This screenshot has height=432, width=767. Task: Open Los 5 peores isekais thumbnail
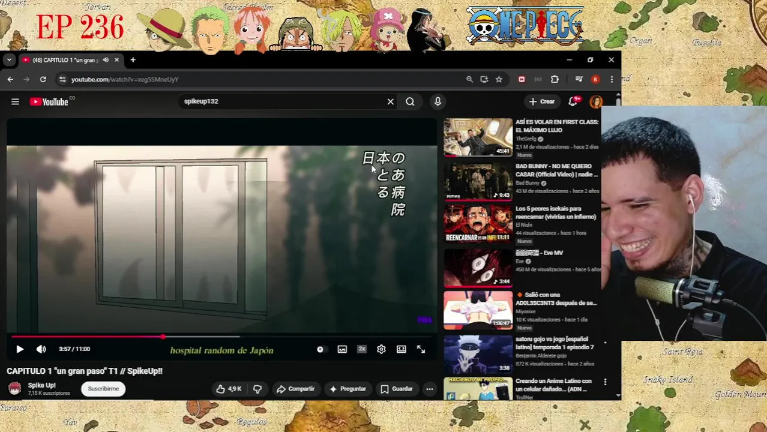pyautogui.click(x=478, y=224)
